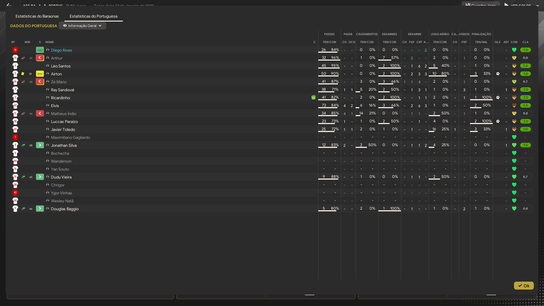Click Bochecha's green condition heart icon

point(514,153)
